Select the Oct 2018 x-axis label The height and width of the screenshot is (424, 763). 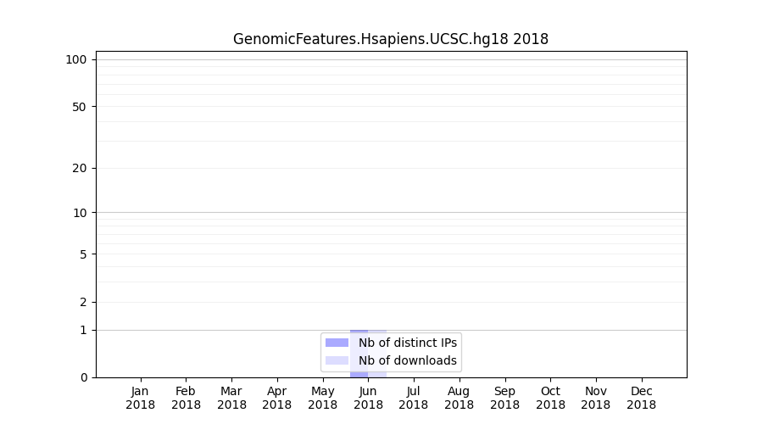(x=550, y=398)
